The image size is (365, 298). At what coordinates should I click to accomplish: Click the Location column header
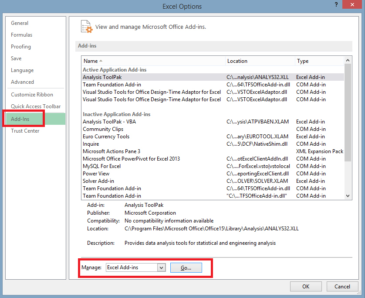tap(237, 61)
